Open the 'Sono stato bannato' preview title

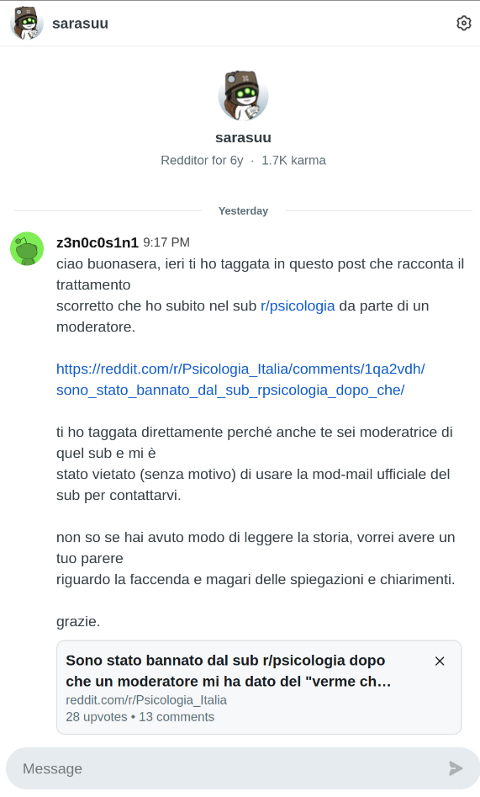[x=229, y=671]
